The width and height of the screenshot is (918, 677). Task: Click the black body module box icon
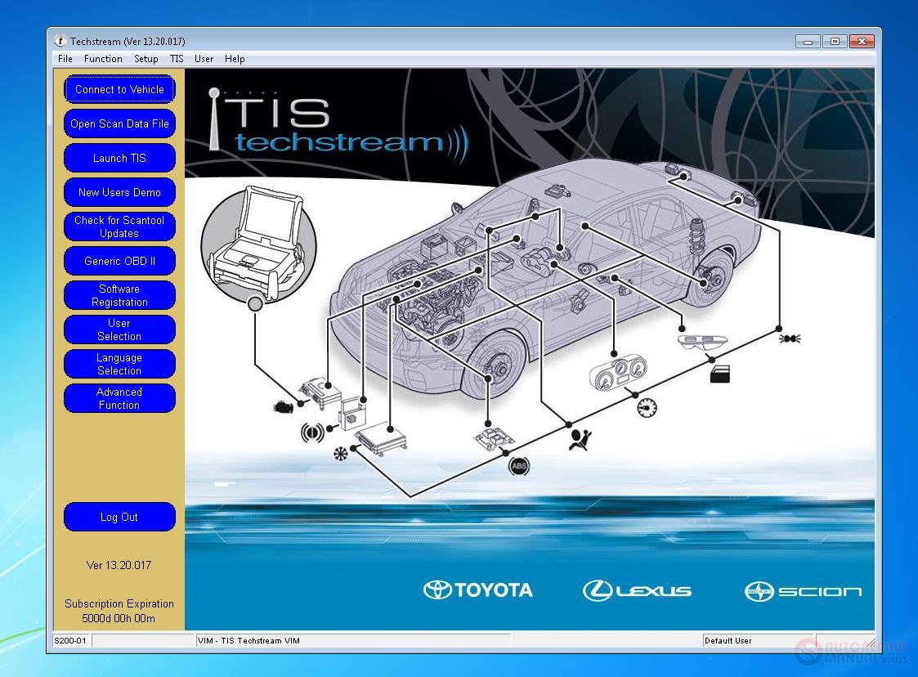pos(719,374)
